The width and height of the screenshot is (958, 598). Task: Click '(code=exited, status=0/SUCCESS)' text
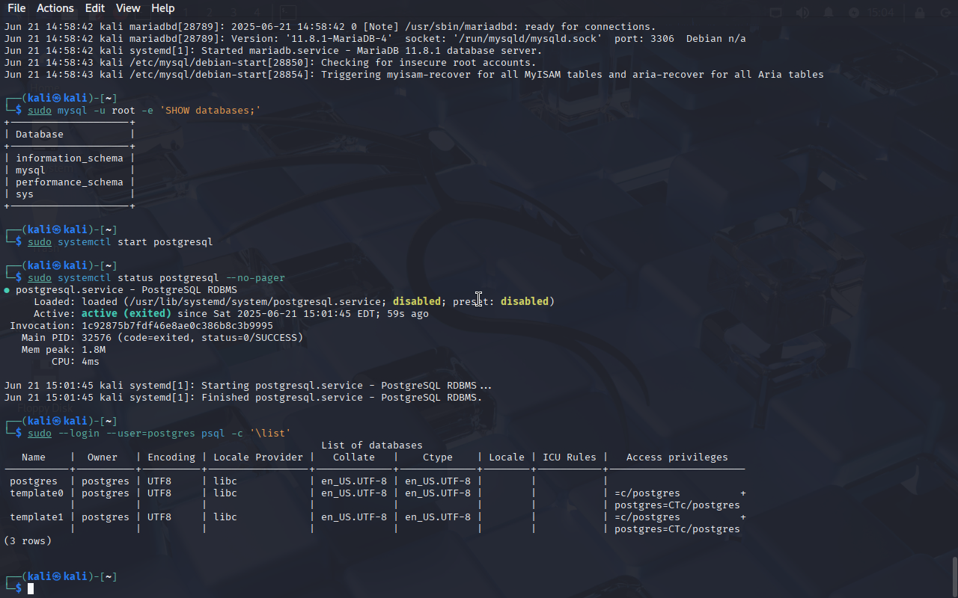pos(210,338)
